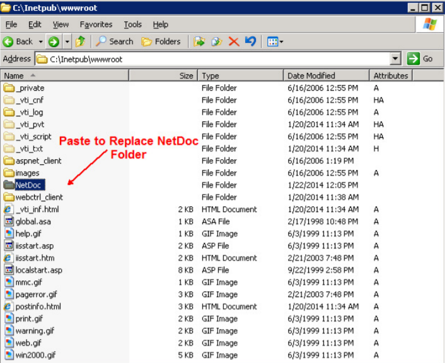Open the Back history dropdown arrow
445x363 pixels.
point(40,42)
